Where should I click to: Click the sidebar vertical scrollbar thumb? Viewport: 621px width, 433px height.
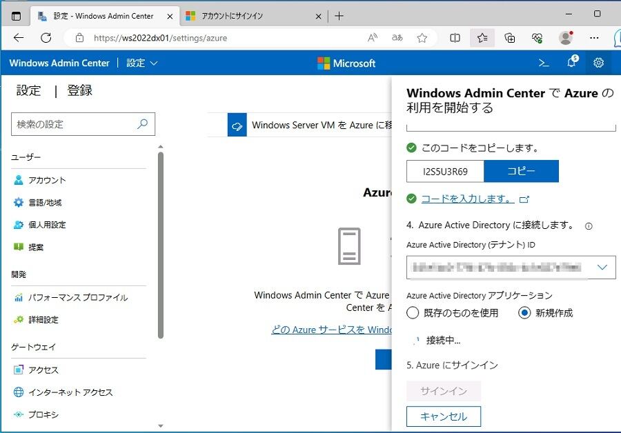click(x=160, y=245)
